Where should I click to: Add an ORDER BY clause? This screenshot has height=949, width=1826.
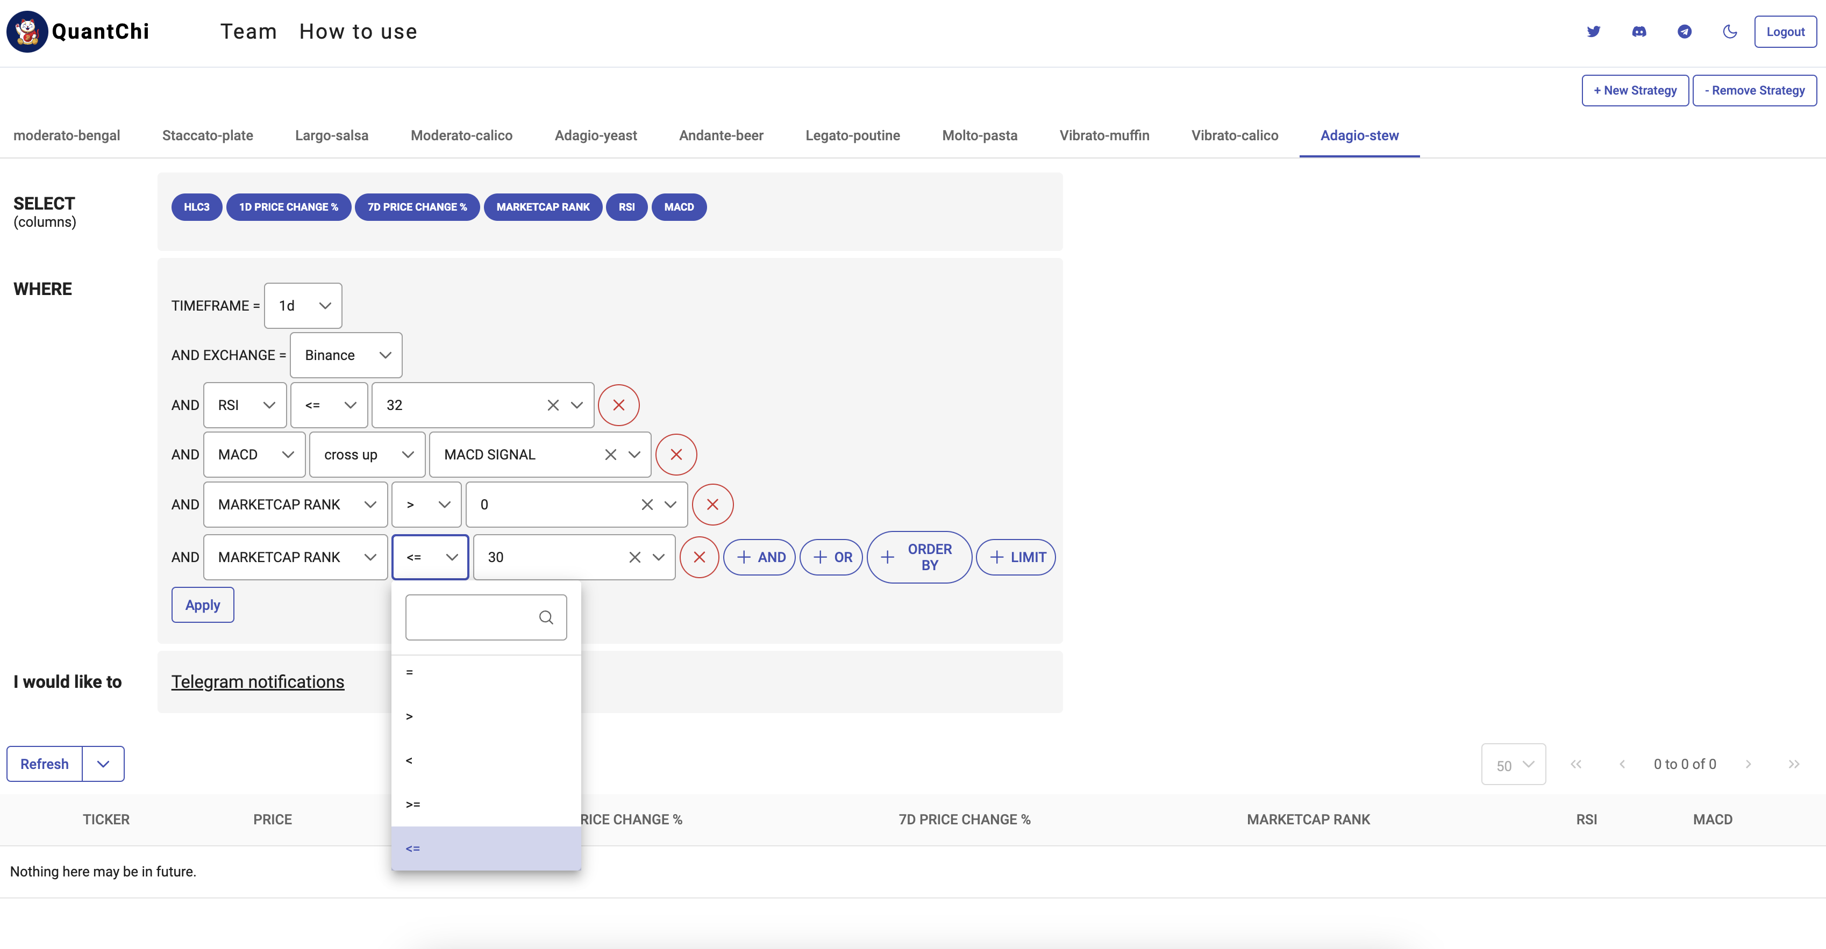[919, 557]
